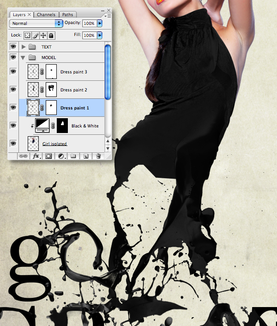Collapse the Layers panel to icons

pyautogui.click(x=102, y=11)
